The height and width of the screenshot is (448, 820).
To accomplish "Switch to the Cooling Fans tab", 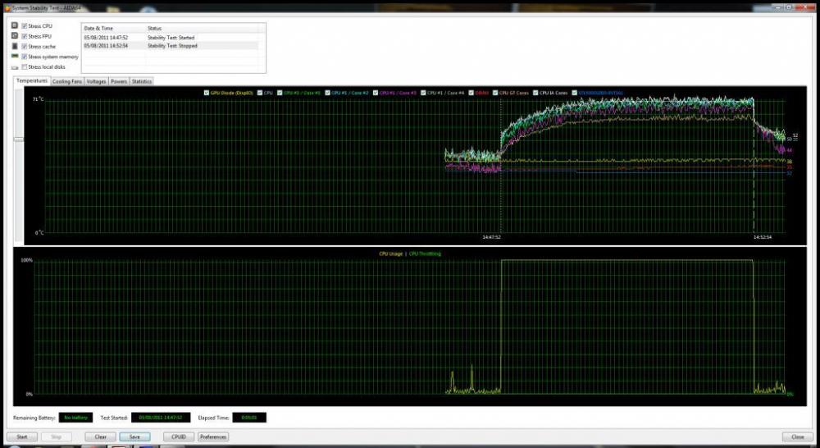I will pos(67,81).
